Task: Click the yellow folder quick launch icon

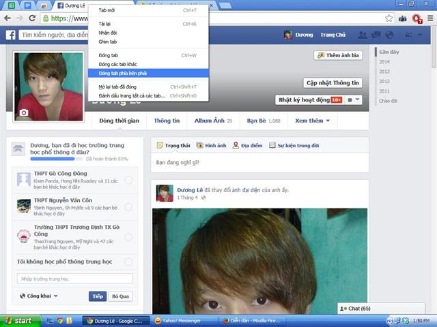Action: pos(69,321)
